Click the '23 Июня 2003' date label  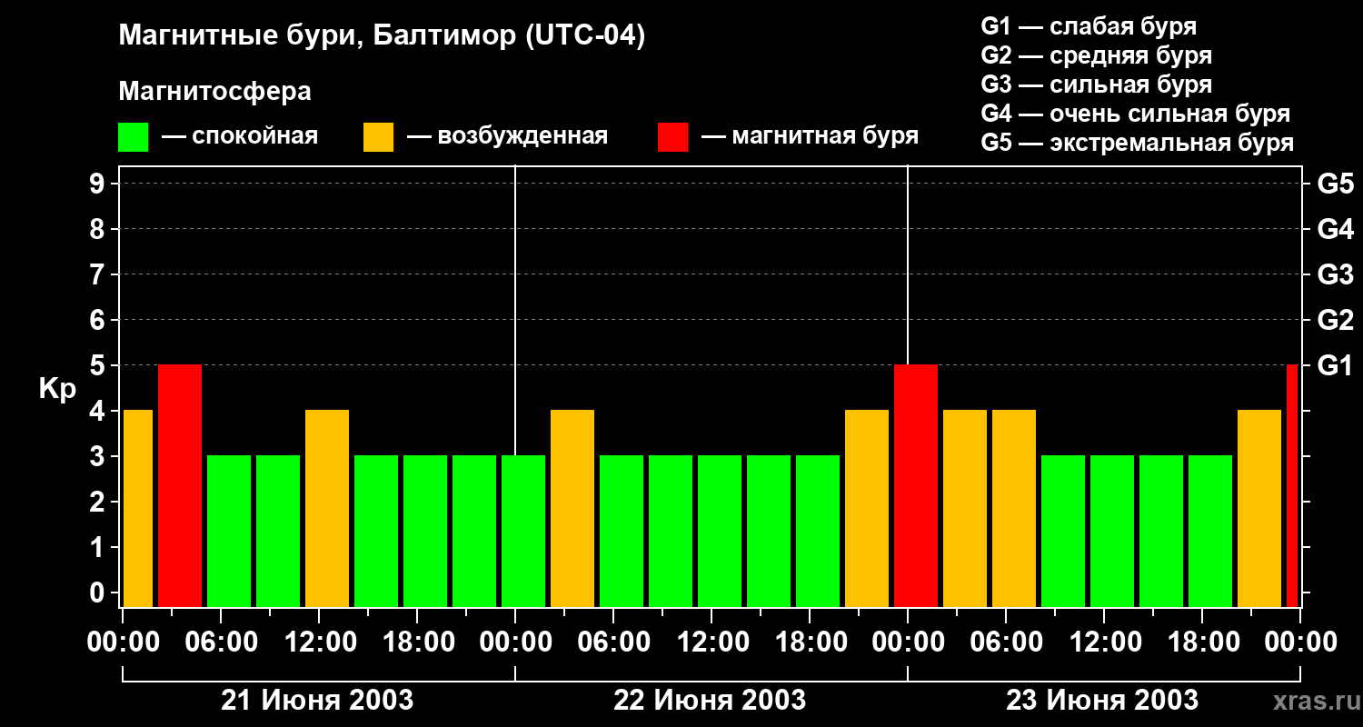tap(1102, 701)
